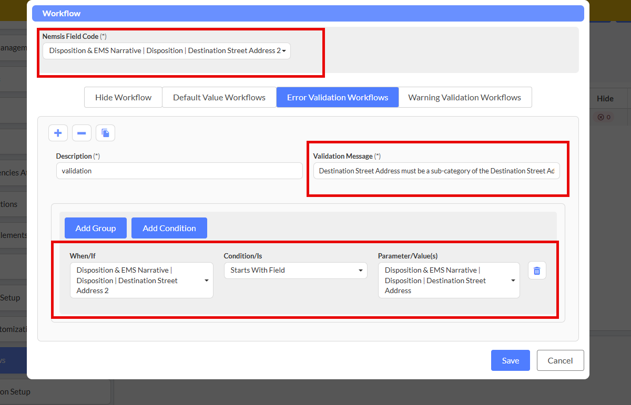Click the Add Group button
This screenshot has width=631, height=405.
tap(96, 228)
